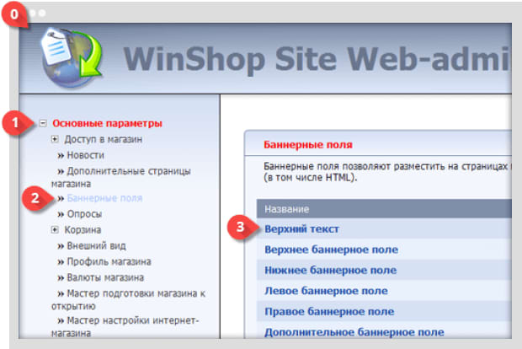Open Основные параметры menu section

click(x=107, y=123)
